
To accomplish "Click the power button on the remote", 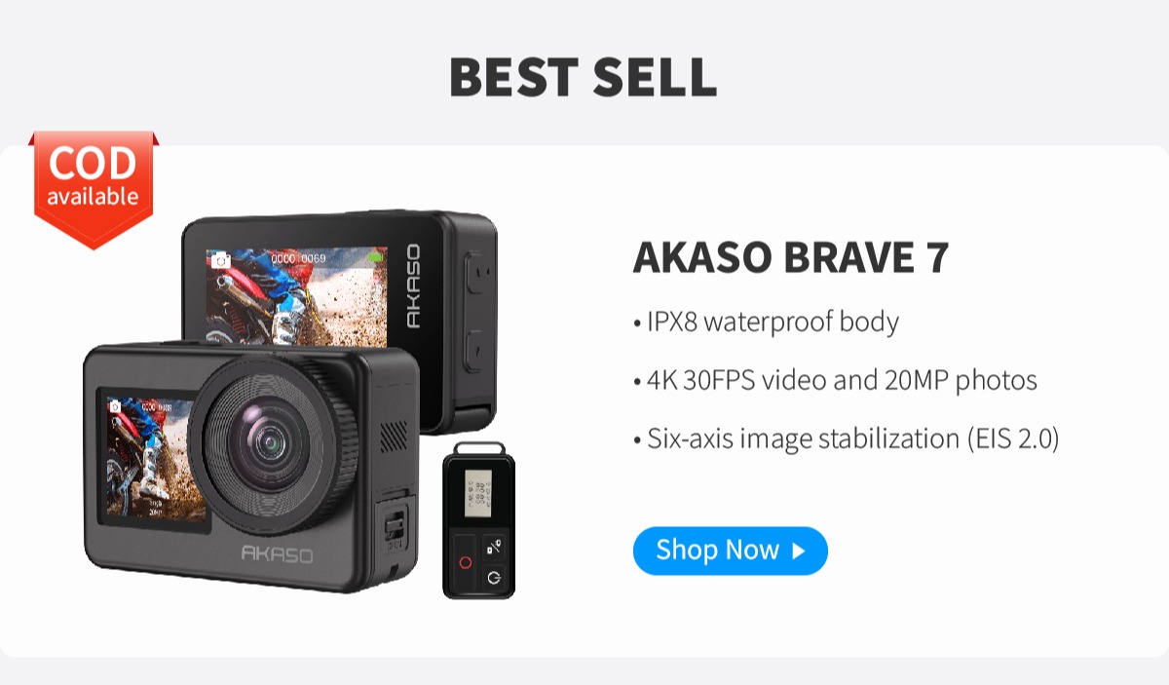I will tap(496, 577).
